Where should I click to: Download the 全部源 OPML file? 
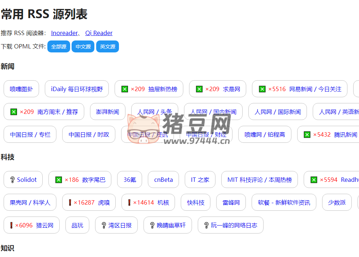pos(59,46)
